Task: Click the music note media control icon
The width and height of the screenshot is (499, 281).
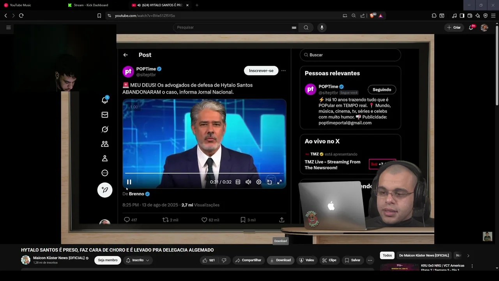Action: (454, 16)
